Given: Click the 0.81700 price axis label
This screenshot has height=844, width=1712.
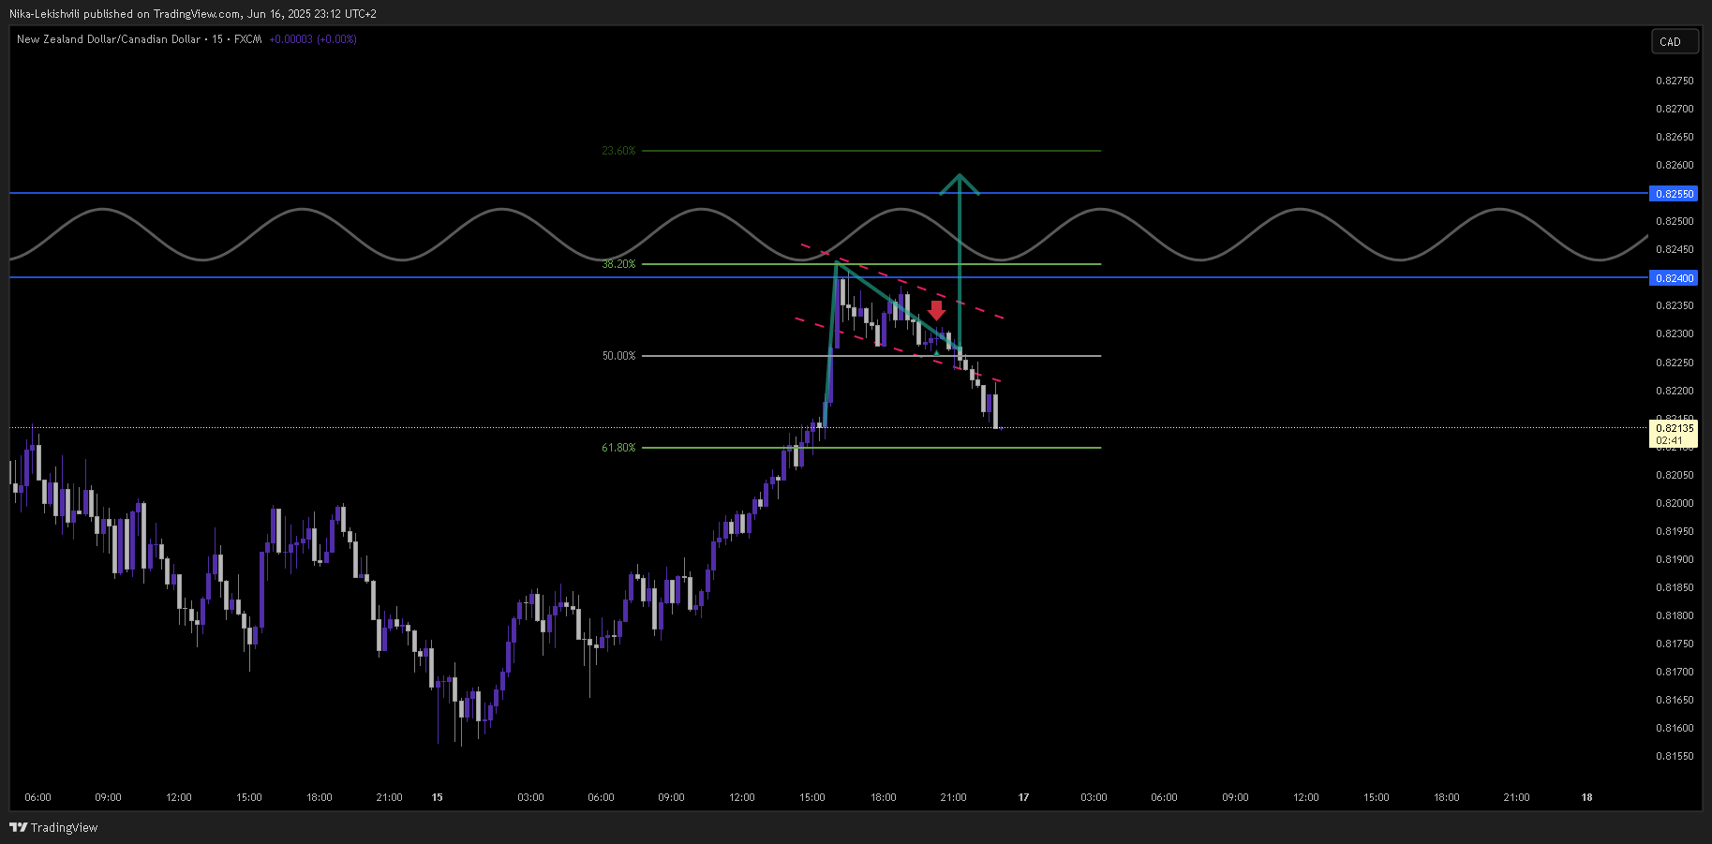Looking at the screenshot, I should tap(1675, 672).
